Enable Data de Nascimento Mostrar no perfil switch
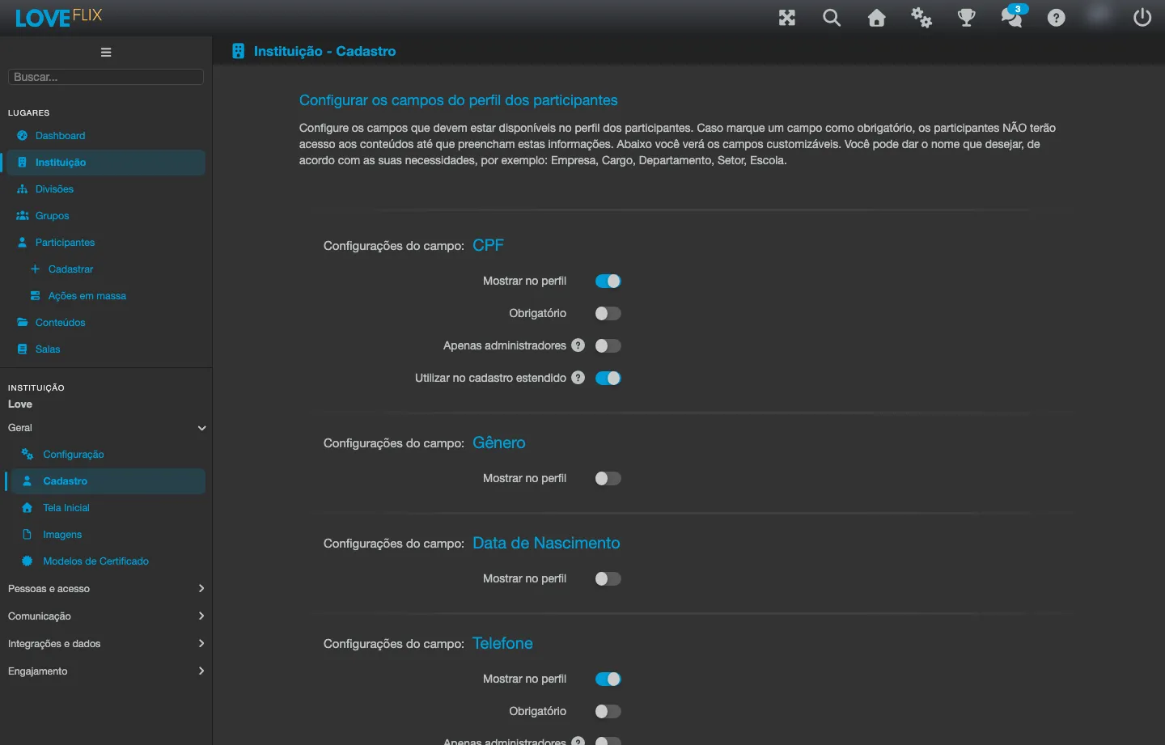This screenshot has height=745, width=1165. (608, 578)
